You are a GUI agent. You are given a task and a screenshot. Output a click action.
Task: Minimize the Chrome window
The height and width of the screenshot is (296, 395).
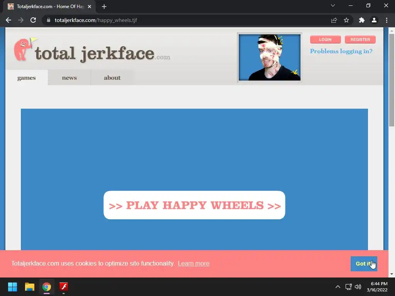[350, 5]
